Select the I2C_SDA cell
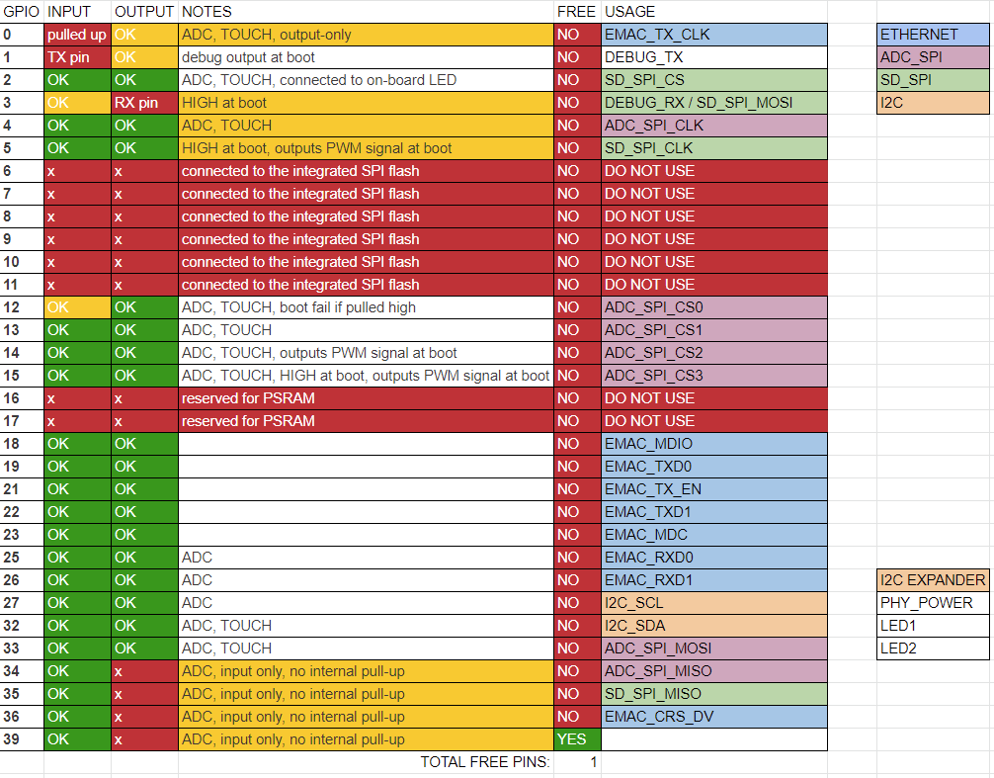Viewport: 994px width, 778px height. 713,626
